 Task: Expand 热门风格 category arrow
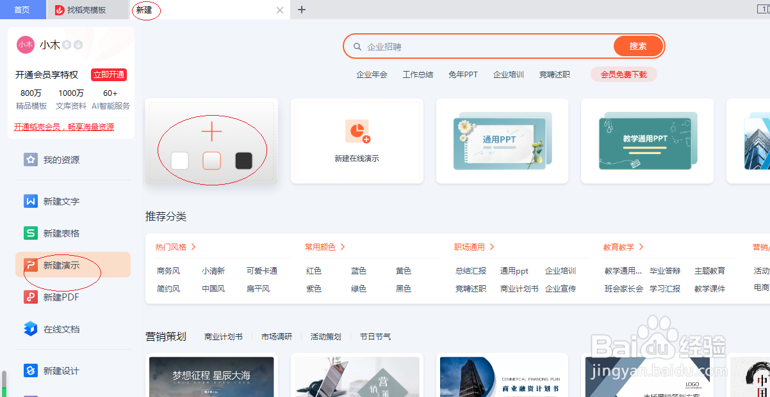(193, 247)
